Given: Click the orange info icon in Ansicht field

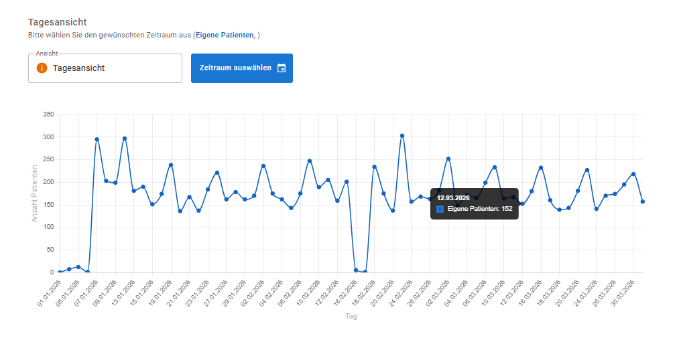Looking at the screenshot, I should pyautogui.click(x=42, y=68).
